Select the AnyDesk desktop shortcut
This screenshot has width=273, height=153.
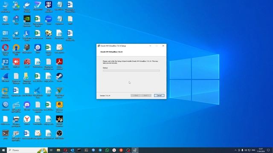click(16, 63)
